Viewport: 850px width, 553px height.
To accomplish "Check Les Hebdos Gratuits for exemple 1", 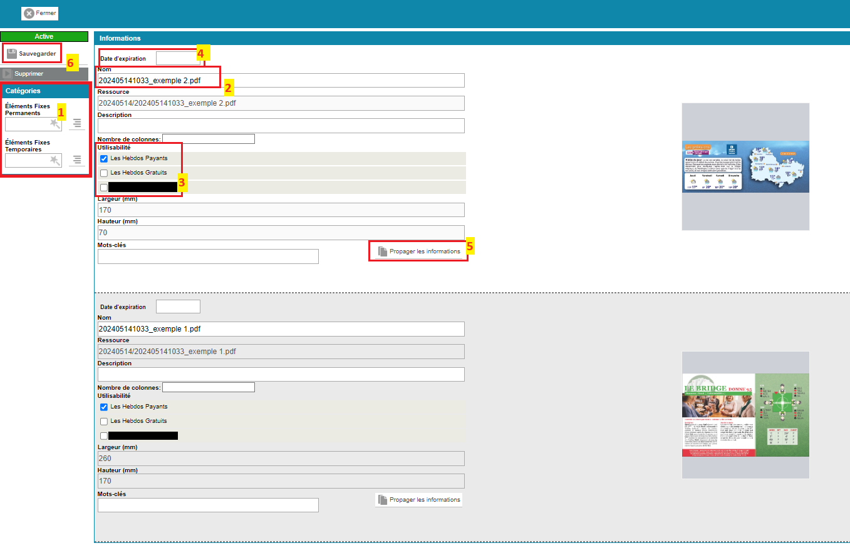I will click(104, 422).
